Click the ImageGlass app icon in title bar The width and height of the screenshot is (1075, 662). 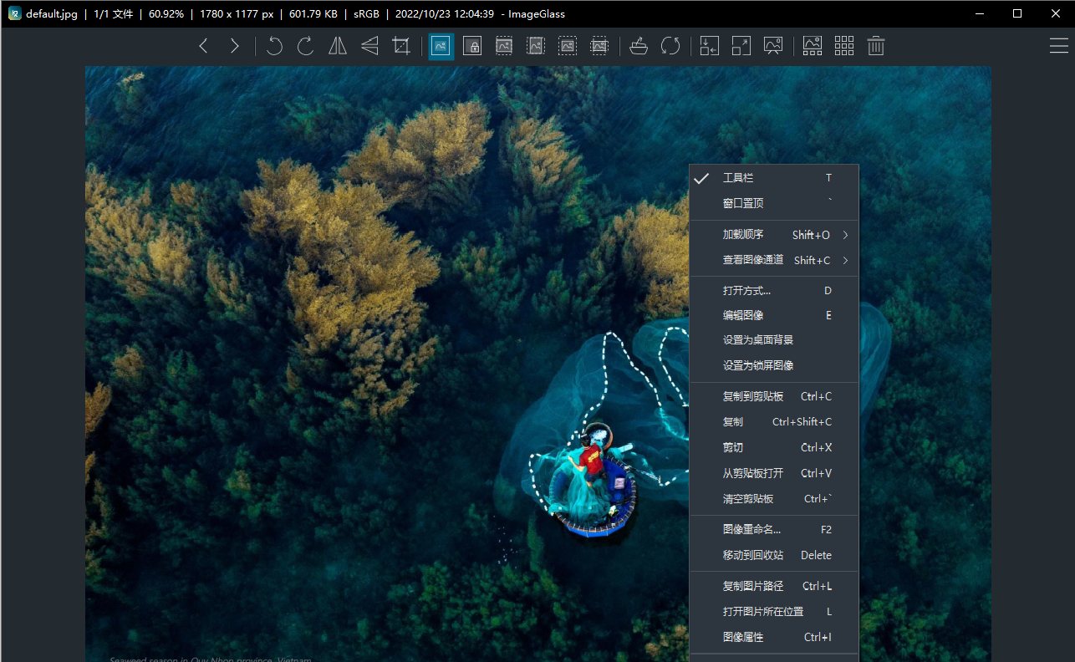click(x=14, y=13)
